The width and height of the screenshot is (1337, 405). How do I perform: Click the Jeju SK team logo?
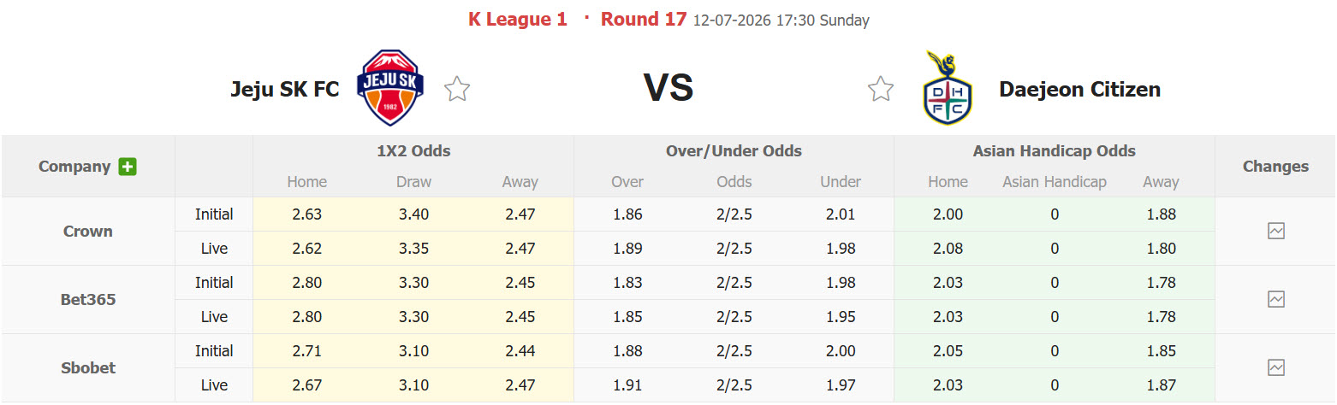pos(389,88)
